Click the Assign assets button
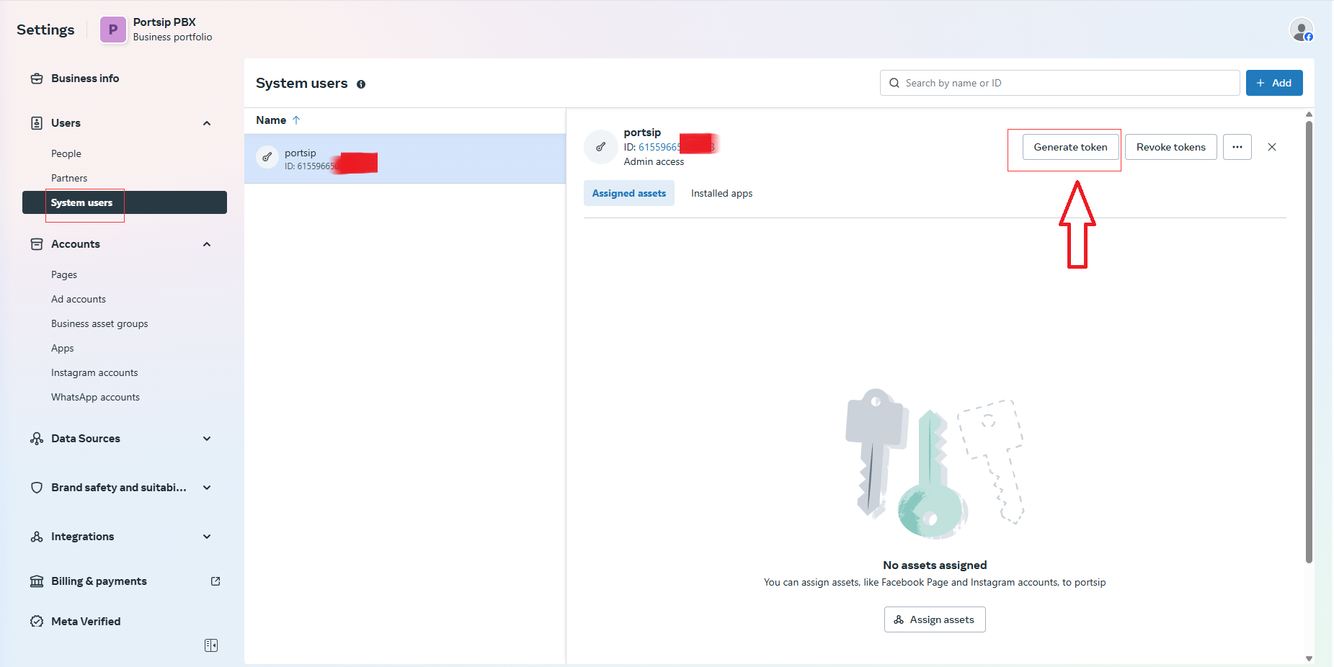Viewport: 1334px width, 667px height. 934,619
